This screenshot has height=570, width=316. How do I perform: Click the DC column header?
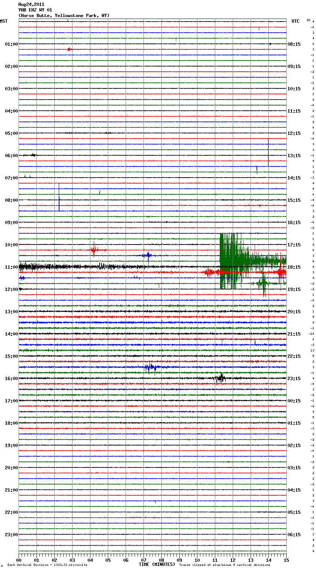click(309, 20)
